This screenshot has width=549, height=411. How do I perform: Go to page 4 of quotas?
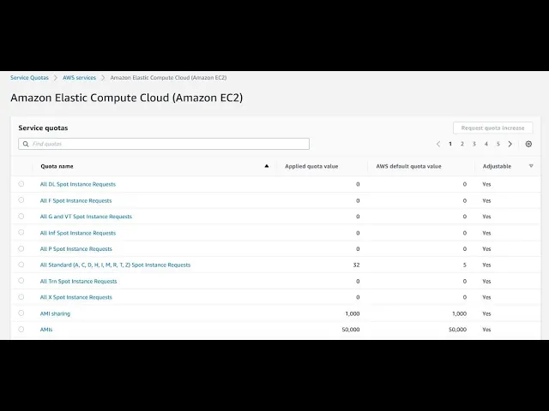click(x=486, y=144)
